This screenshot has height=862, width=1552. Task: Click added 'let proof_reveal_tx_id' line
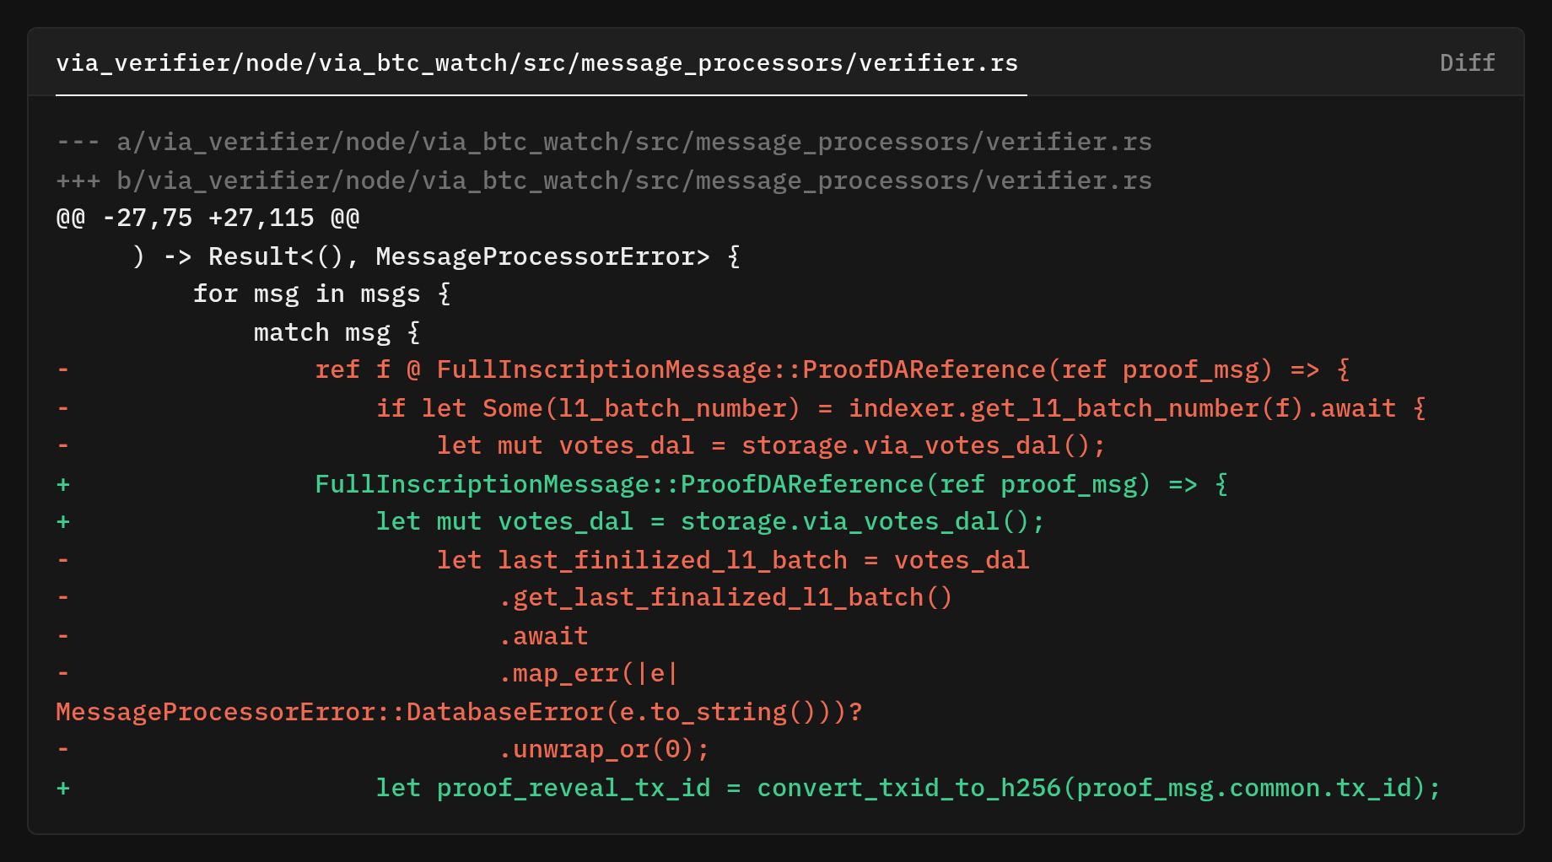749,788
